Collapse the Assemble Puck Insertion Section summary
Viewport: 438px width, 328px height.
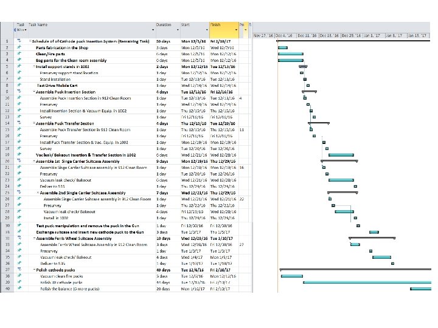click(x=34, y=92)
